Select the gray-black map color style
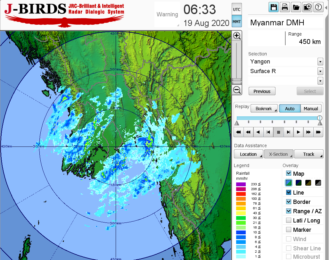Viewport: 330px width, 260px height. click(x=318, y=183)
